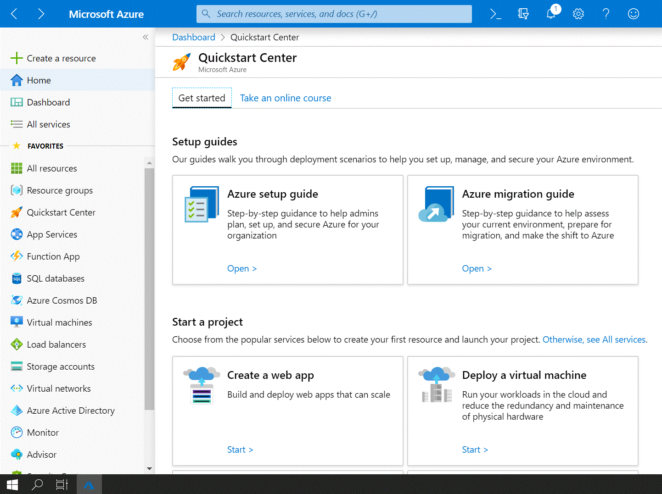The image size is (662, 494).
Task: Click the Azure setup guide checklist icon
Action: coord(202,204)
